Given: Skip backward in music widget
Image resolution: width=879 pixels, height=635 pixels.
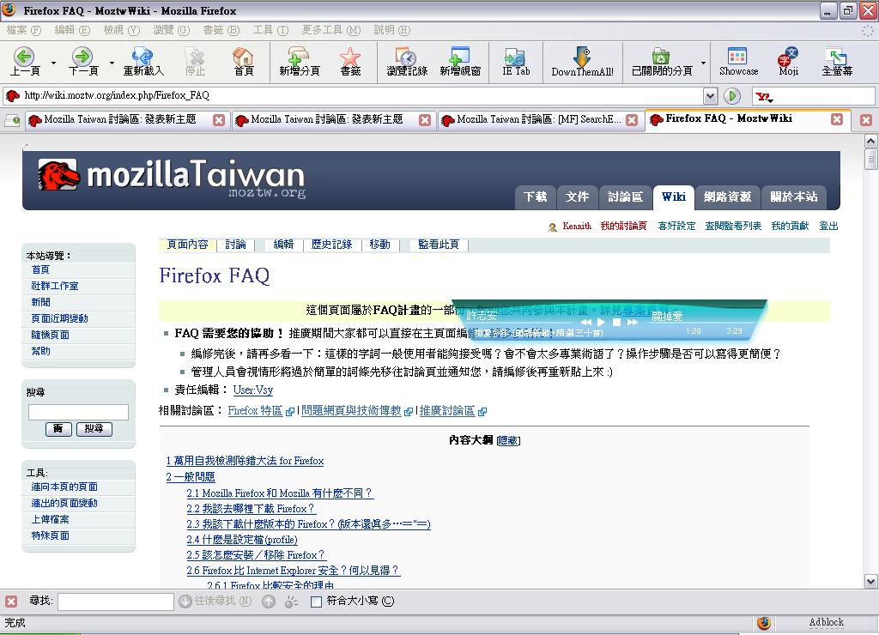Looking at the screenshot, I should 585,323.
